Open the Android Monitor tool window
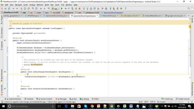The height and width of the screenshot is (109, 194). pyautogui.click(x=13, y=99)
